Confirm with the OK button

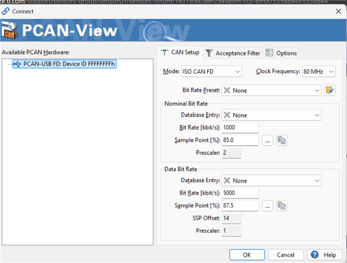point(247,255)
